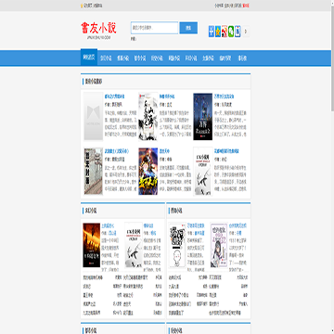334x334 pixels.
Task: Open the grey placeholder book cover
Action: point(94,116)
